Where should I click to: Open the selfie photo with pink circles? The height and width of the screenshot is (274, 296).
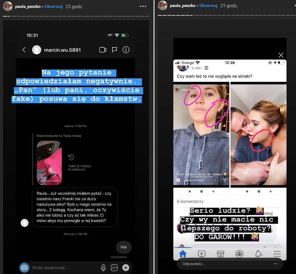pyautogui.click(x=201, y=135)
